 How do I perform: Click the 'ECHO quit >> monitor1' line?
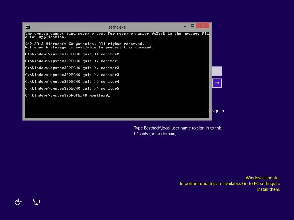72,61
